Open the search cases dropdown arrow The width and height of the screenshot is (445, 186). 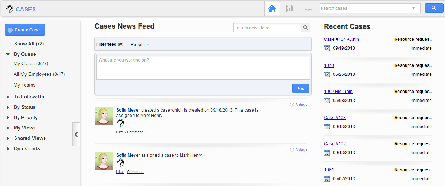pyautogui.click(x=414, y=8)
